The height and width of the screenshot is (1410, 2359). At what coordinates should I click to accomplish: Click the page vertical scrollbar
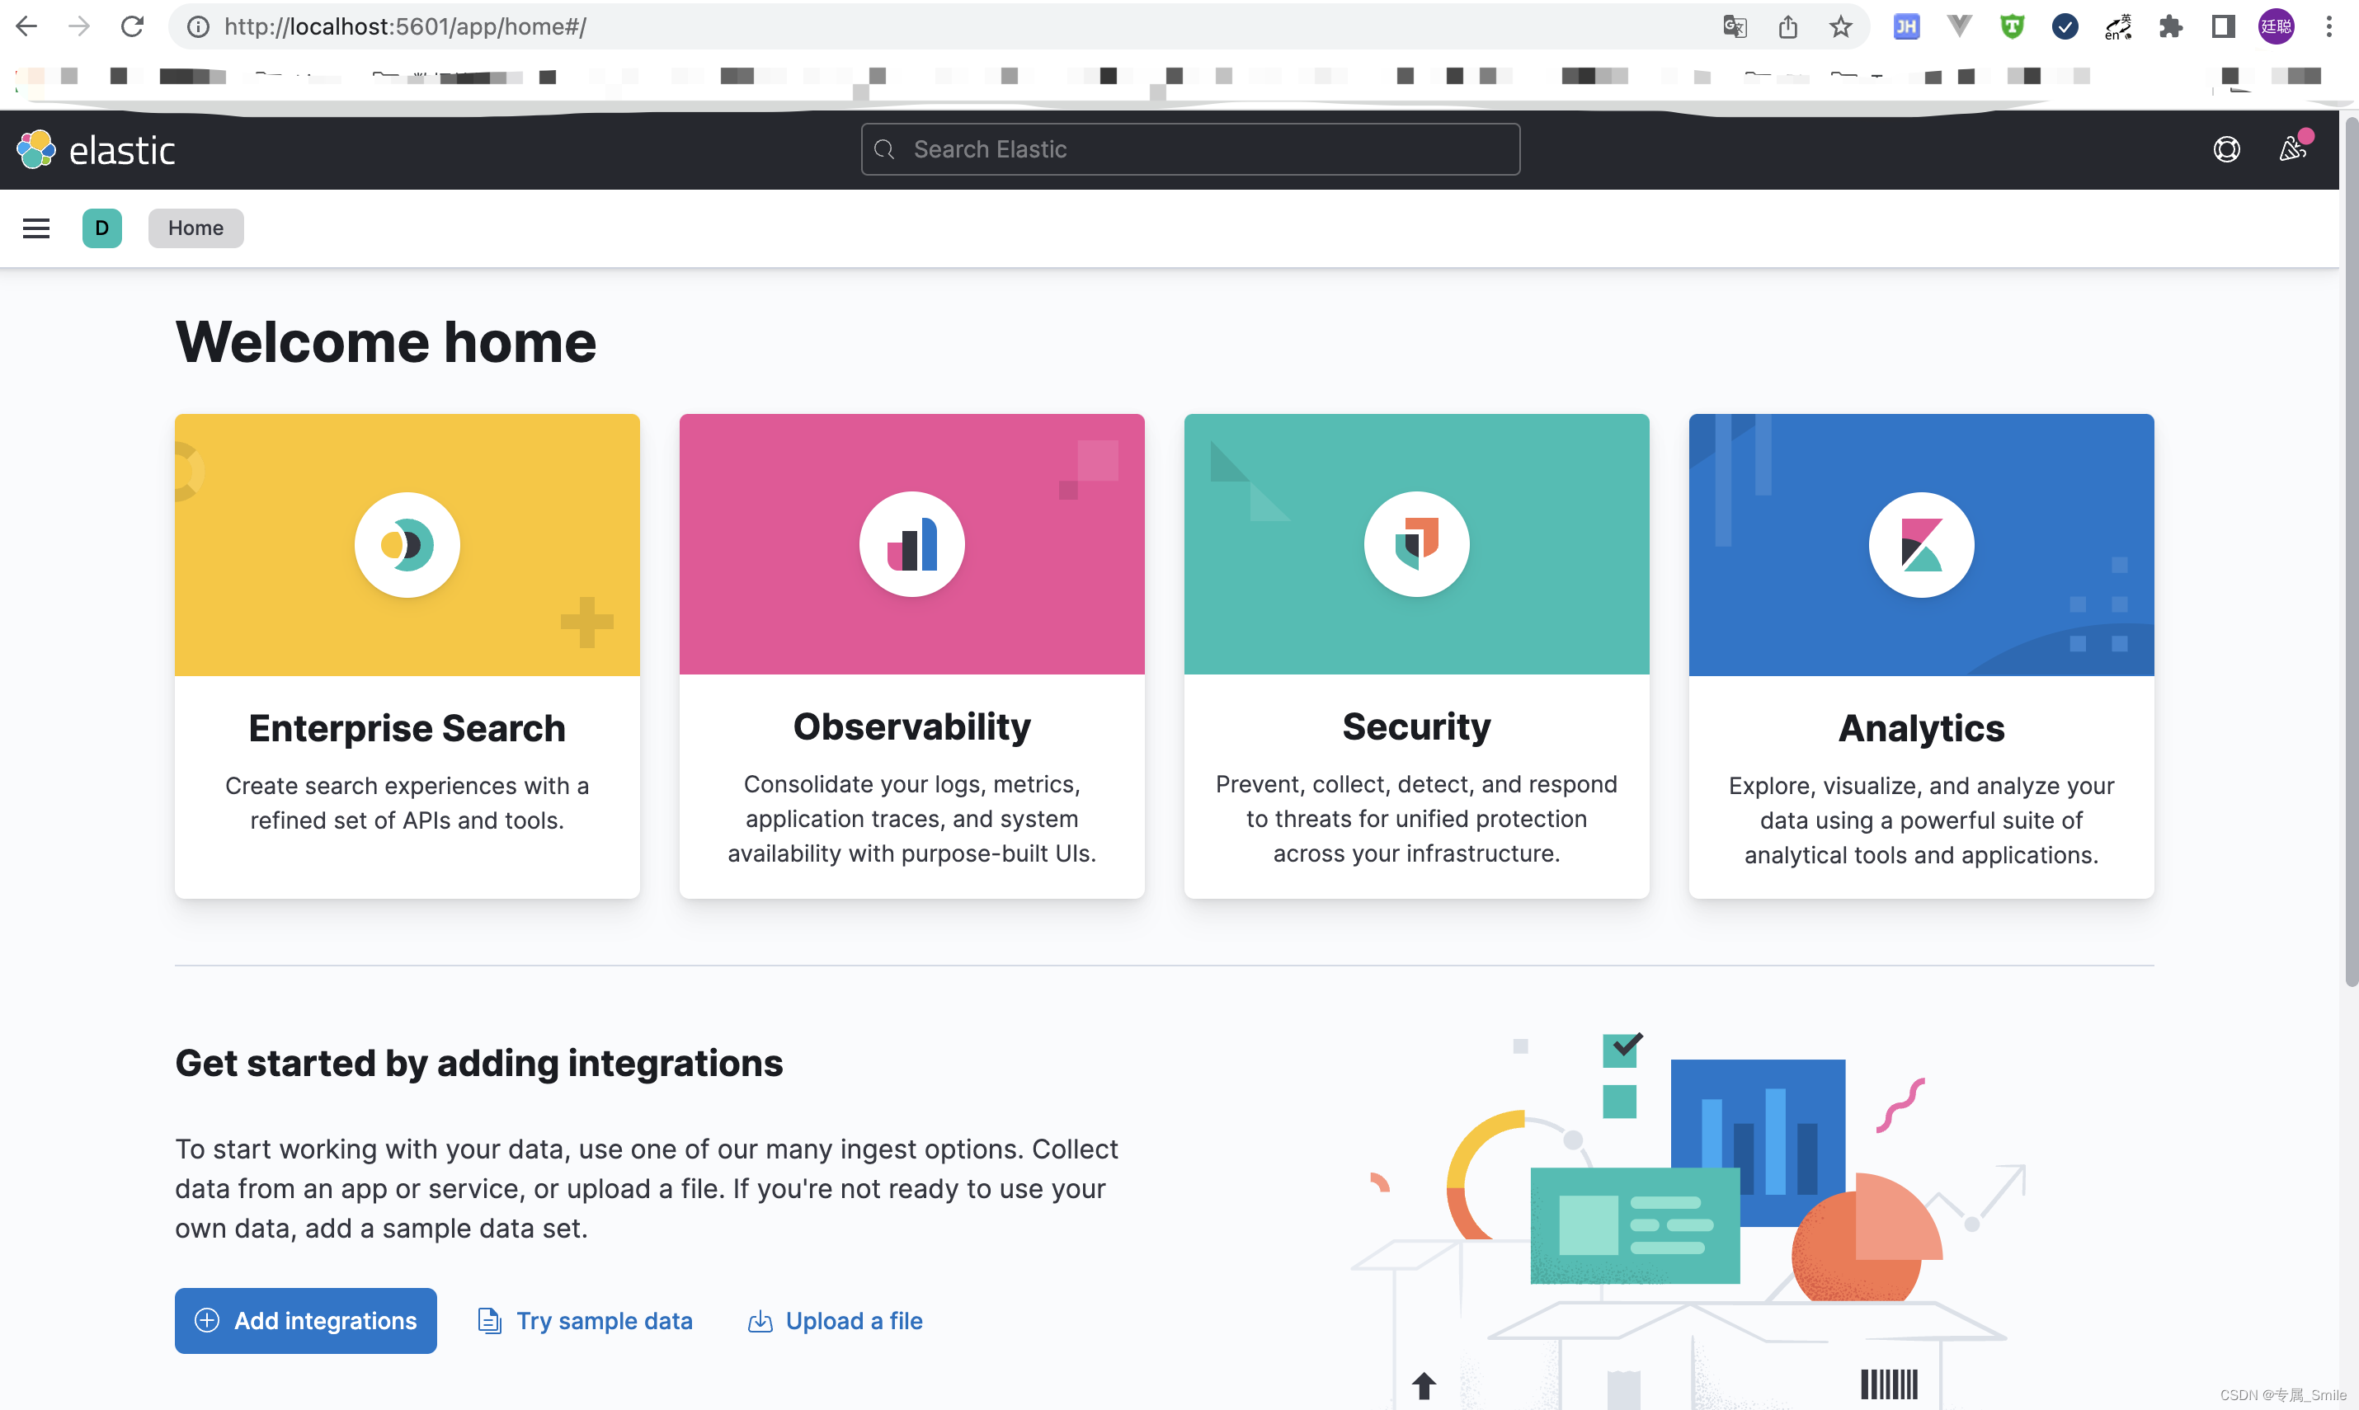coord(2351,551)
